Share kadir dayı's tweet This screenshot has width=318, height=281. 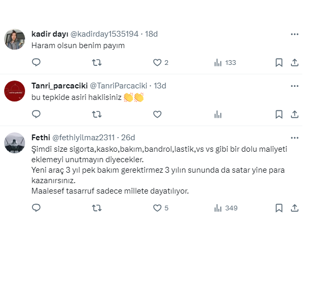(x=295, y=63)
